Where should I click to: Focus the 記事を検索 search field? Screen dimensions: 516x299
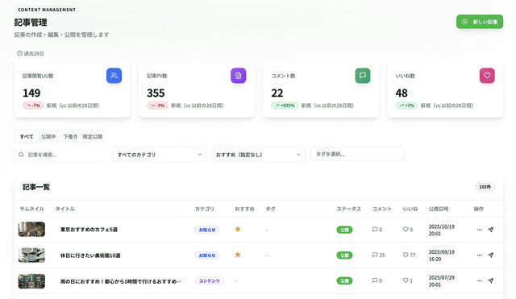[x=61, y=155]
